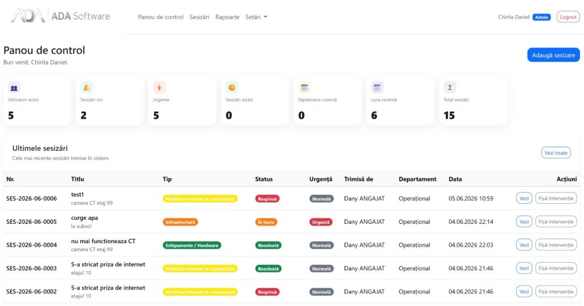
Task: Click the bell icon for new tickets
Action: (x=87, y=87)
